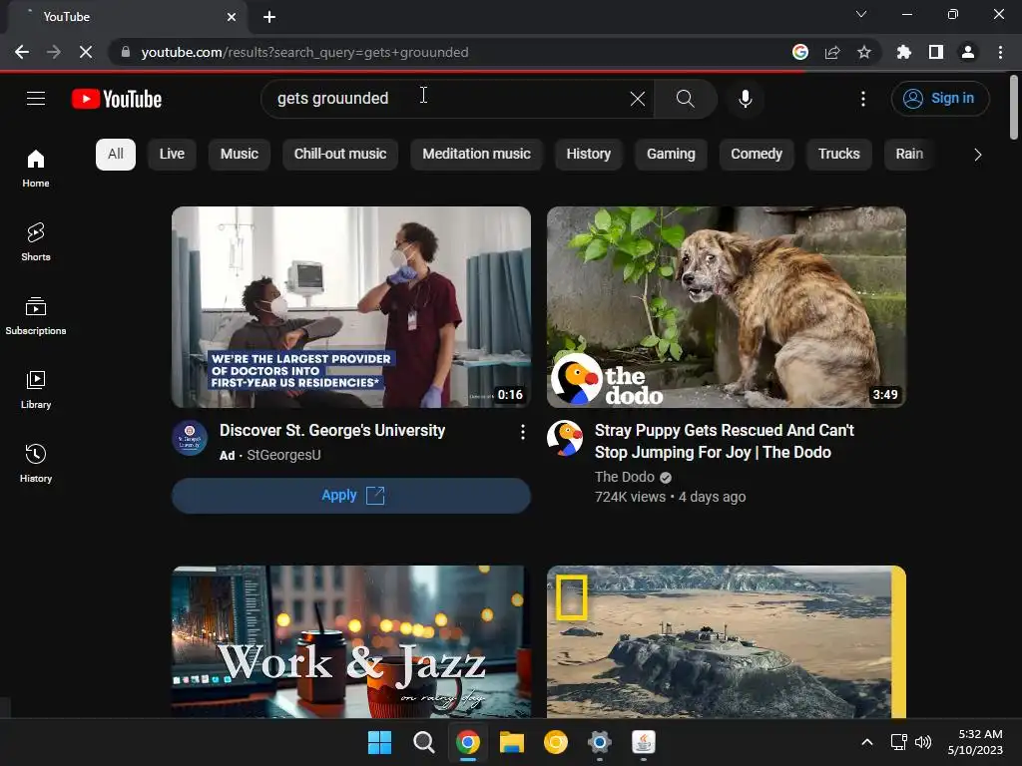
Task: Share this page icon in address bar
Action: point(832,52)
